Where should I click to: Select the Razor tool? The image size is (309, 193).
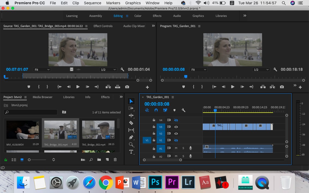[x=131, y=123]
